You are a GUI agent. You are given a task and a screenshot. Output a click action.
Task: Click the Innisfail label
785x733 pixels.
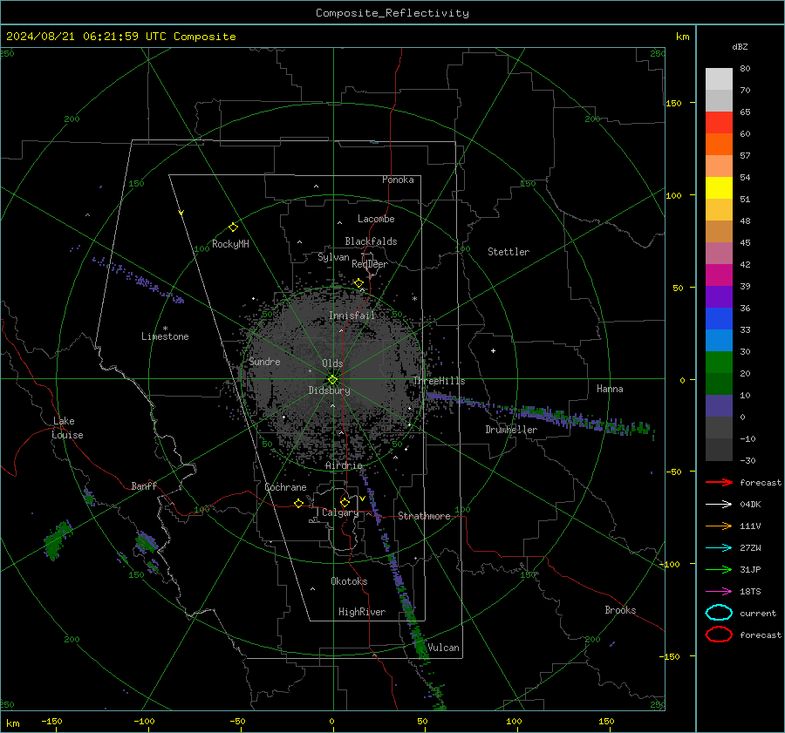pos(352,316)
